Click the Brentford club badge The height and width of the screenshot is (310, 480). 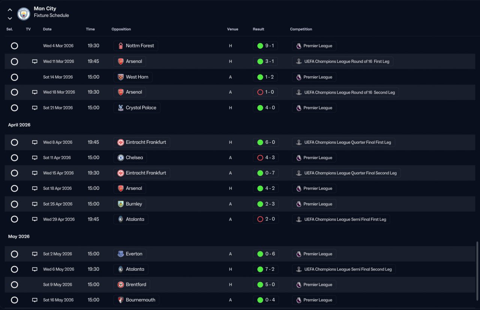point(120,285)
